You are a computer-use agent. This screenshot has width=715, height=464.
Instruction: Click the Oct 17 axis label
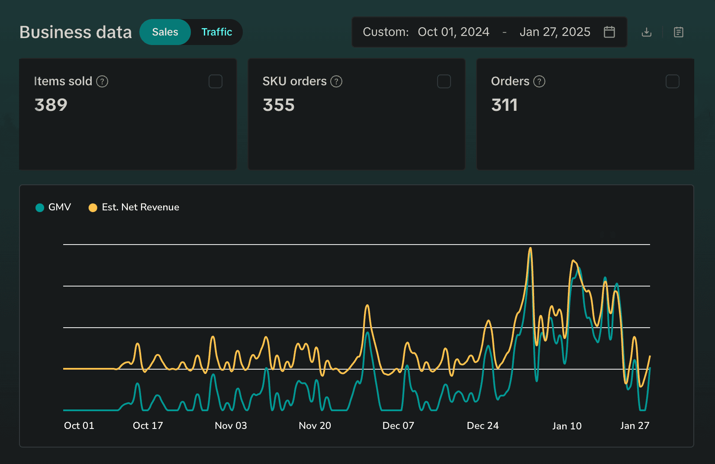point(148,425)
